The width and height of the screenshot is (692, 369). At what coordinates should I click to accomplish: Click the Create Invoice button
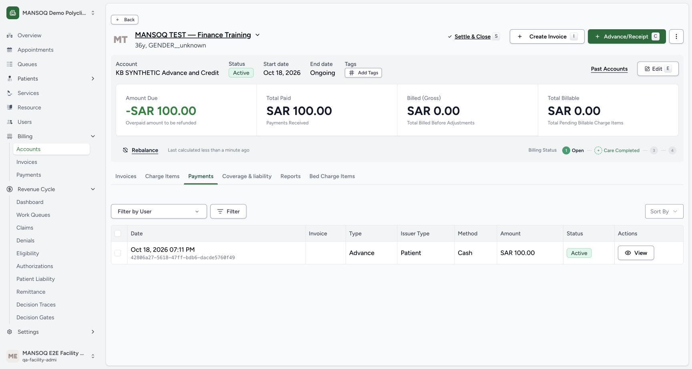click(547, 36)
